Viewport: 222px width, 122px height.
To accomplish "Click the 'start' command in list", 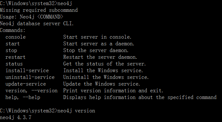I will pyautogui.click(x=13, y=44).
